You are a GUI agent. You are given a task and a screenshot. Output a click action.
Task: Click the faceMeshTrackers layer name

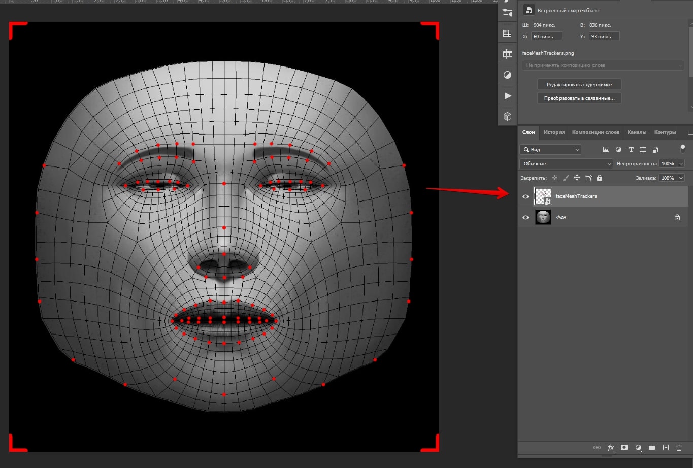(576, 196)
